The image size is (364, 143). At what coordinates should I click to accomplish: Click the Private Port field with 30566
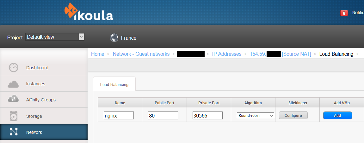point(207,116)
